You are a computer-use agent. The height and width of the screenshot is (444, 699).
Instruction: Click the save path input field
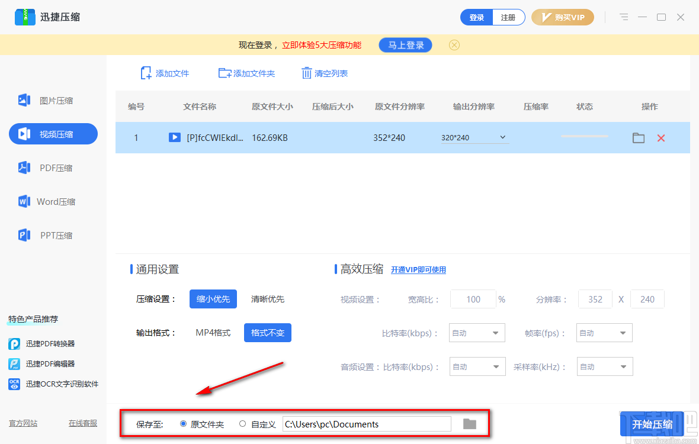(366, 424)
